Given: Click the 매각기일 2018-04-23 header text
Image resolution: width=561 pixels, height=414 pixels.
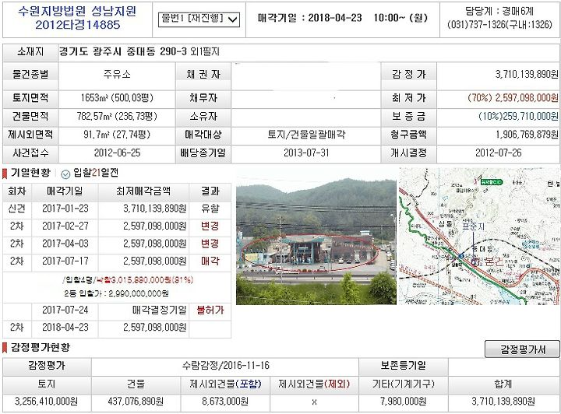Looking at the screenshot, I should [342, 18].
